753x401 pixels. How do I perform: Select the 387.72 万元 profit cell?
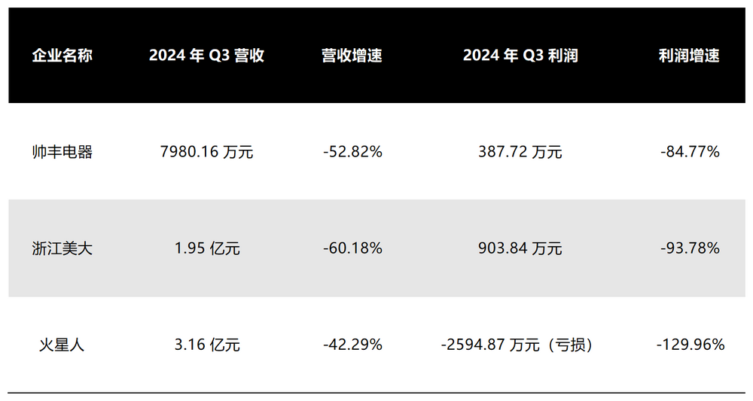[520, 152]
